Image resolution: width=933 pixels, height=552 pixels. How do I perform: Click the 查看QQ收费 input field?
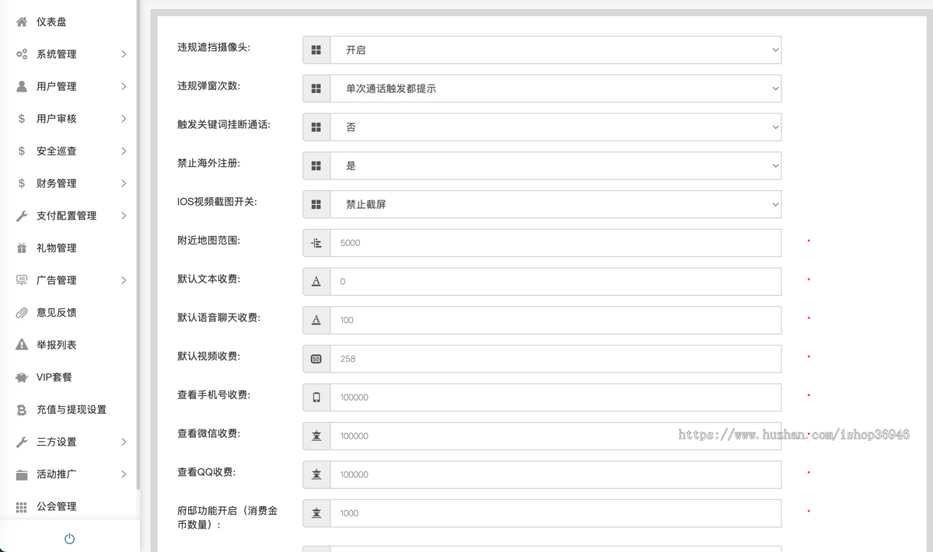(x=556, y=474)
